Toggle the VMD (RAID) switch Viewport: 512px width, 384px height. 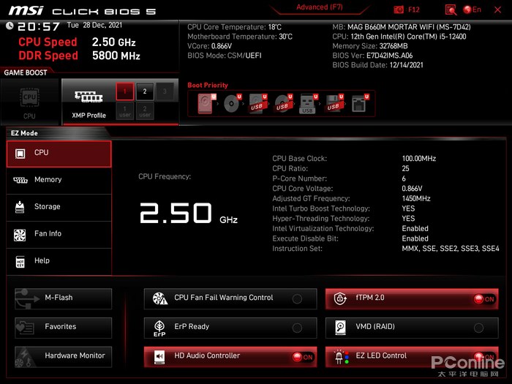point(478,328)
